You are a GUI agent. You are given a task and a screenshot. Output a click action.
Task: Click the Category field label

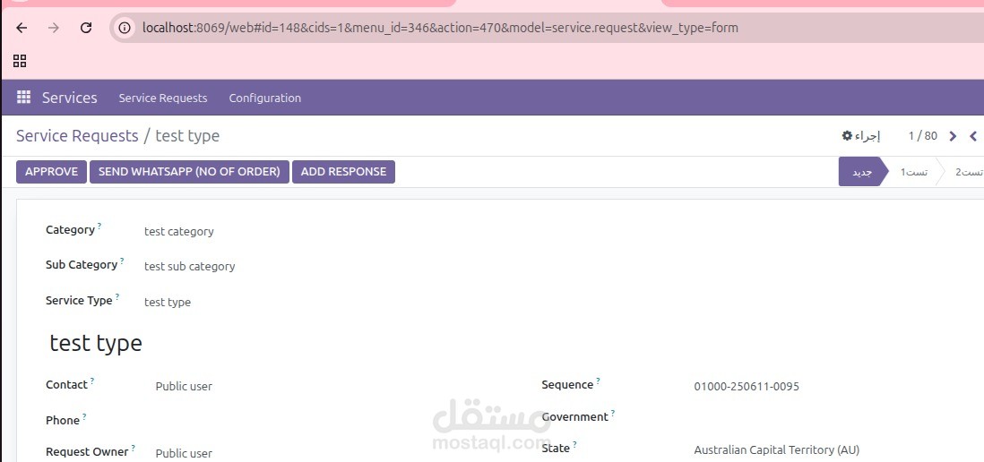[x=70, y=230]
